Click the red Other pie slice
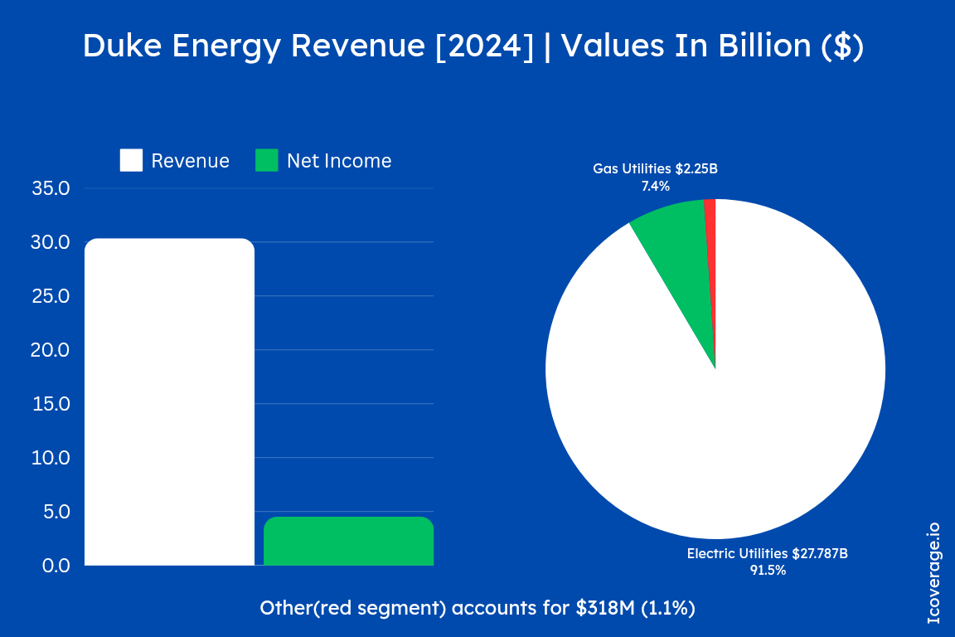Screen dimensions: 955x637 (x=710, y=244)
